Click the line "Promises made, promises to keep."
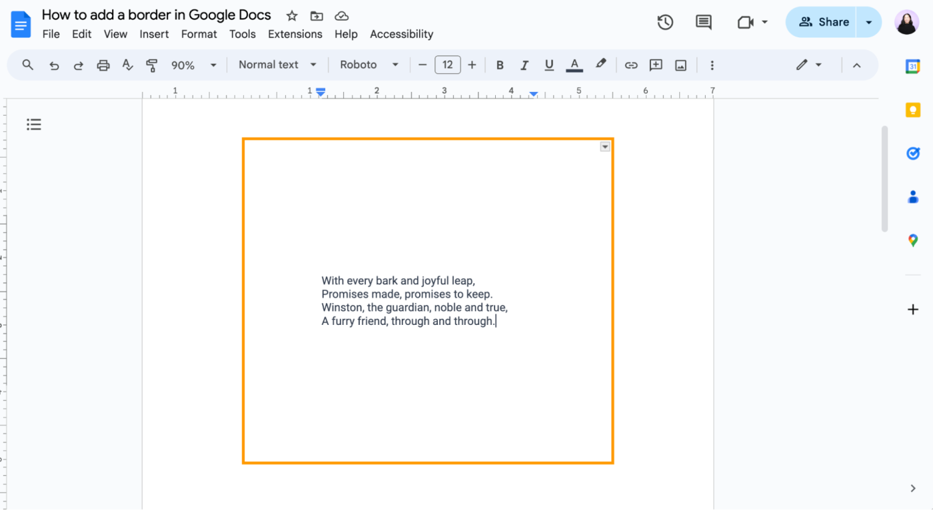The image size is (933, 510). coord(407,294)
